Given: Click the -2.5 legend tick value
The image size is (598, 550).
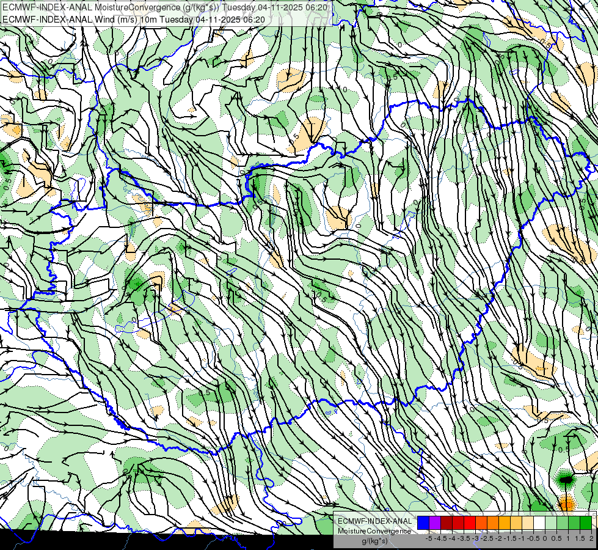Looking at the screenshot, I should (487, 538).
